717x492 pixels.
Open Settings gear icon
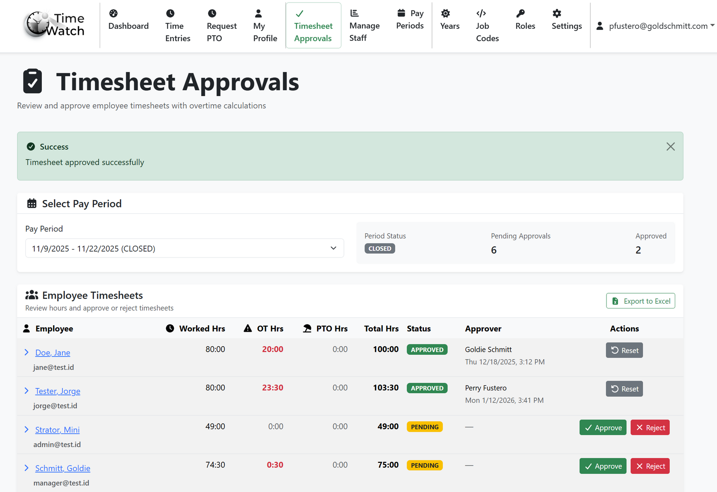coord(556,13)
